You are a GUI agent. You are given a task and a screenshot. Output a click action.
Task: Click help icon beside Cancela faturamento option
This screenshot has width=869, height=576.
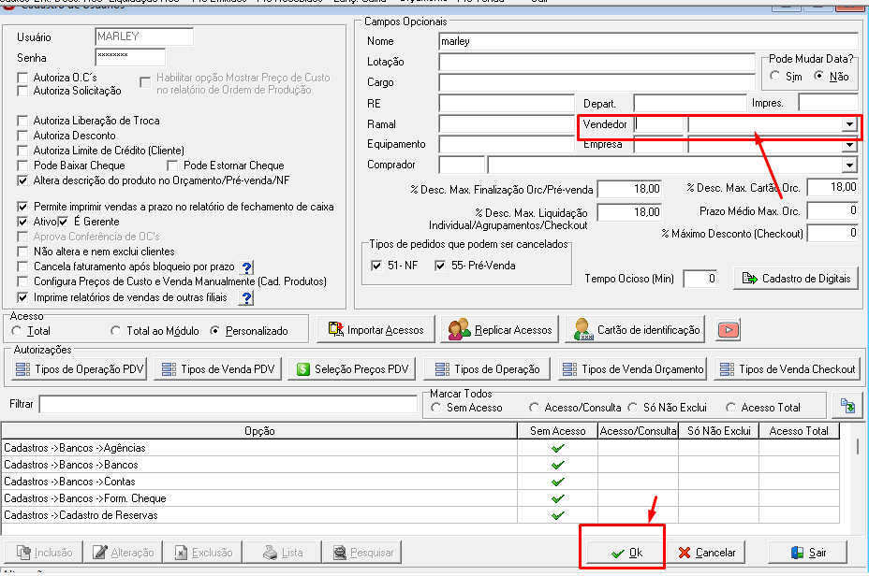[246, 267]
